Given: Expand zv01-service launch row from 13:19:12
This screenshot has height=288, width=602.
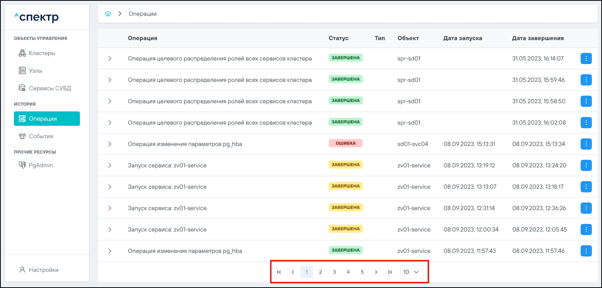Looking at the screenshot, I should 110,165.
